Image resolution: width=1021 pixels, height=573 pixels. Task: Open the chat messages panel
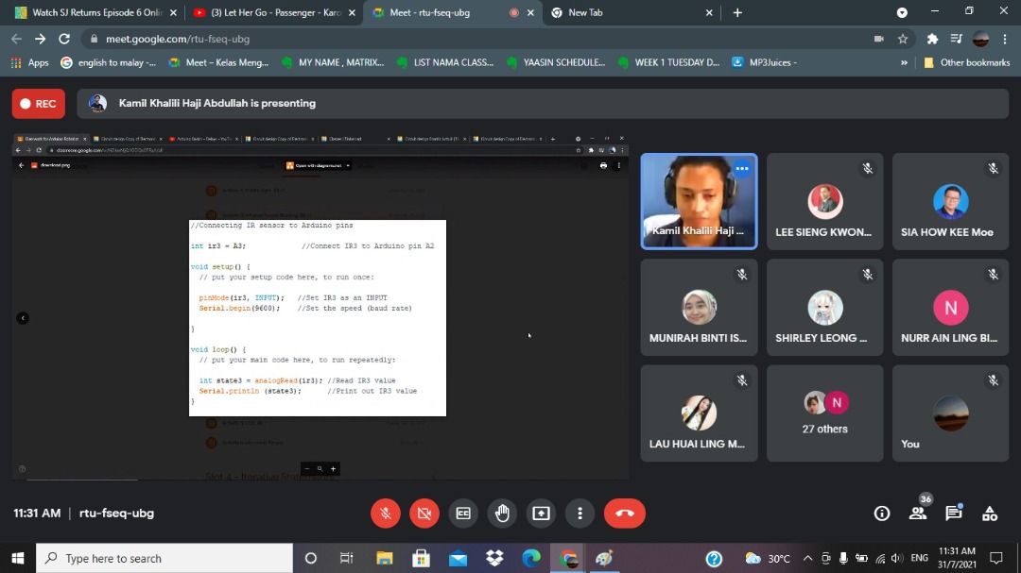coord(954,513)
